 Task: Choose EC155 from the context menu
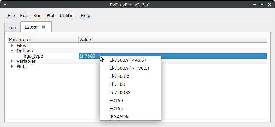(130, 109)
